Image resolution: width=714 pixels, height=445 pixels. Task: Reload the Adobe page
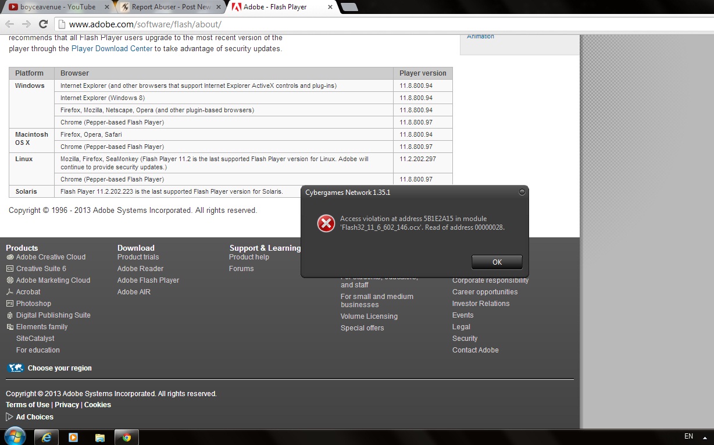43,24
